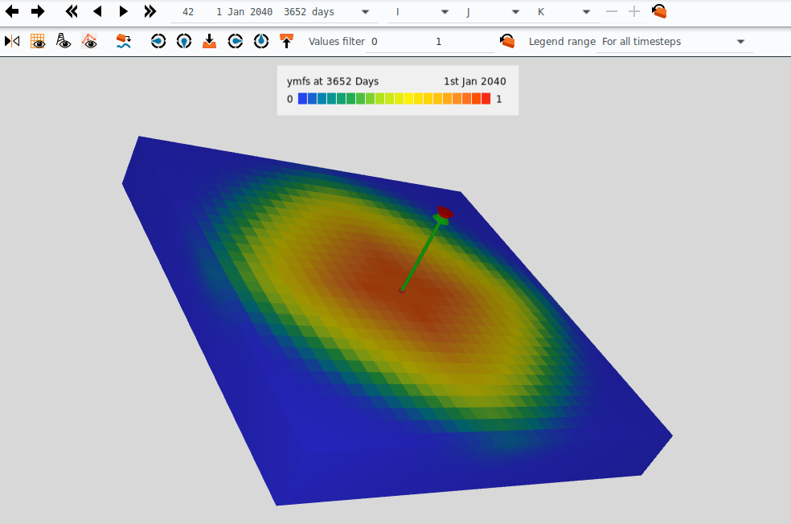Jump to the last timestep
This screenshot has height=524, width=791.
click(150, 11)
